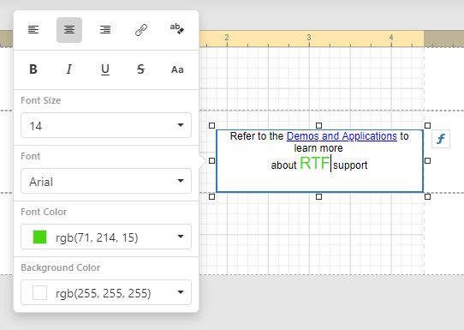This screenshot has height=330, width=464.
Task: Click the Background Color label
Action: click(61, 267)
